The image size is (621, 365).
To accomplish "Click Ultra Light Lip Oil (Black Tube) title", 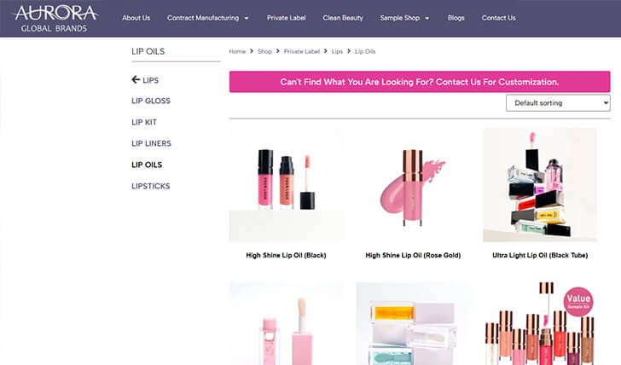I will click(x=539, y=255).
